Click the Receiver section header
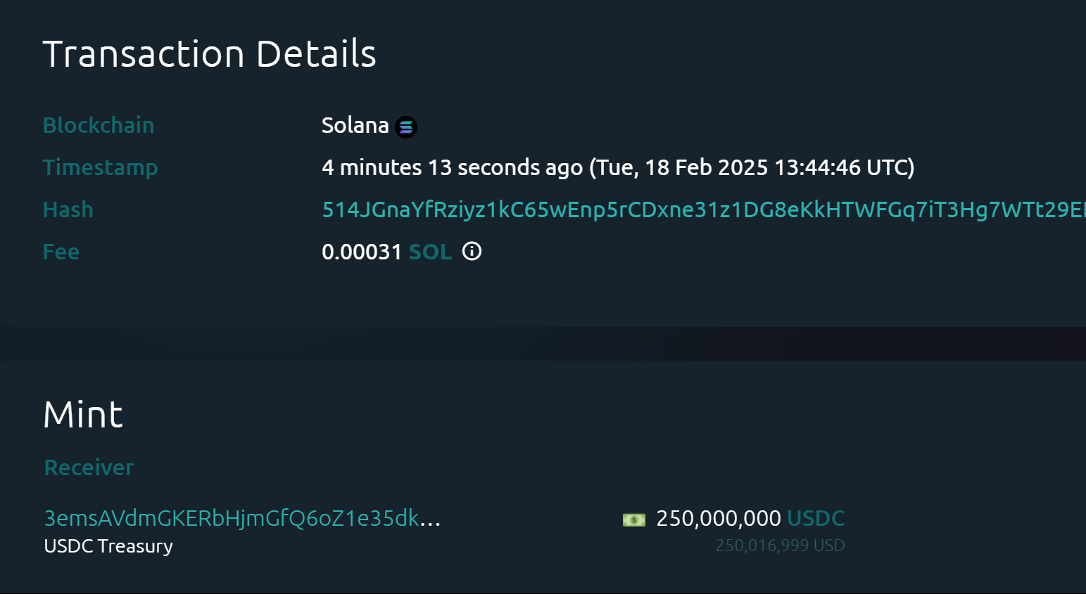 89,467
